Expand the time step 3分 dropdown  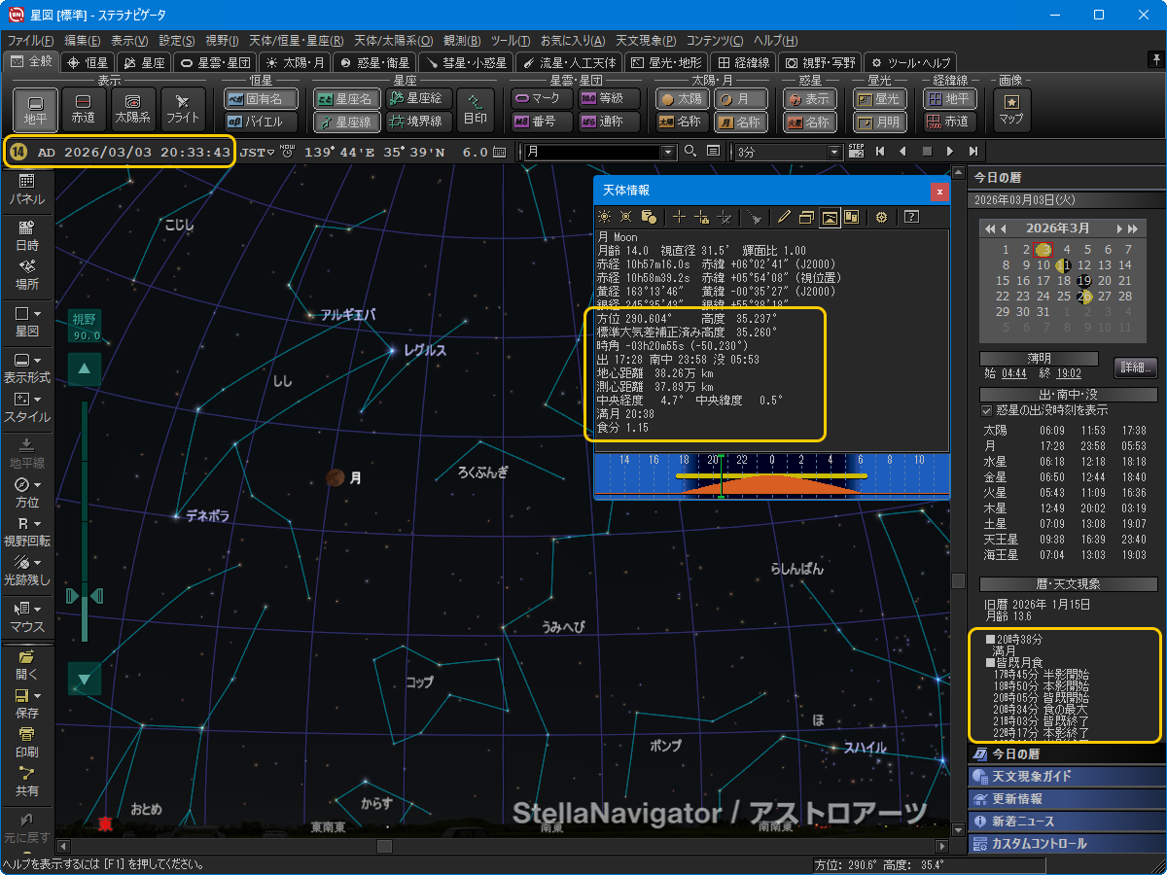(833, 152)
